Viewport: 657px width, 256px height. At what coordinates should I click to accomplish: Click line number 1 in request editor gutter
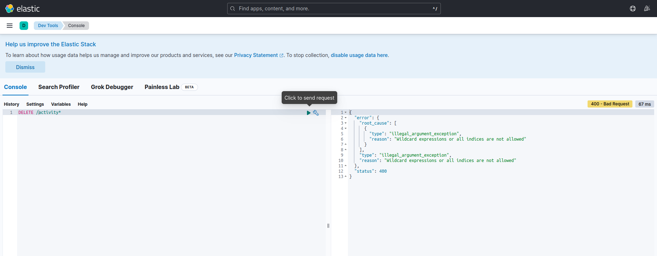click(11, 113)
